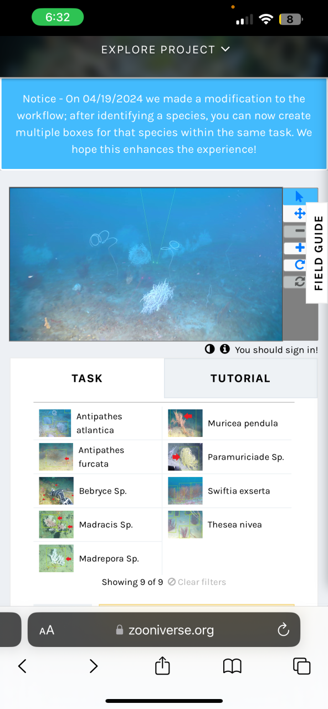
Task: Click the Madrepora Sp. thumbnail image
Action: pyautogui.click(x=56, y=558)
